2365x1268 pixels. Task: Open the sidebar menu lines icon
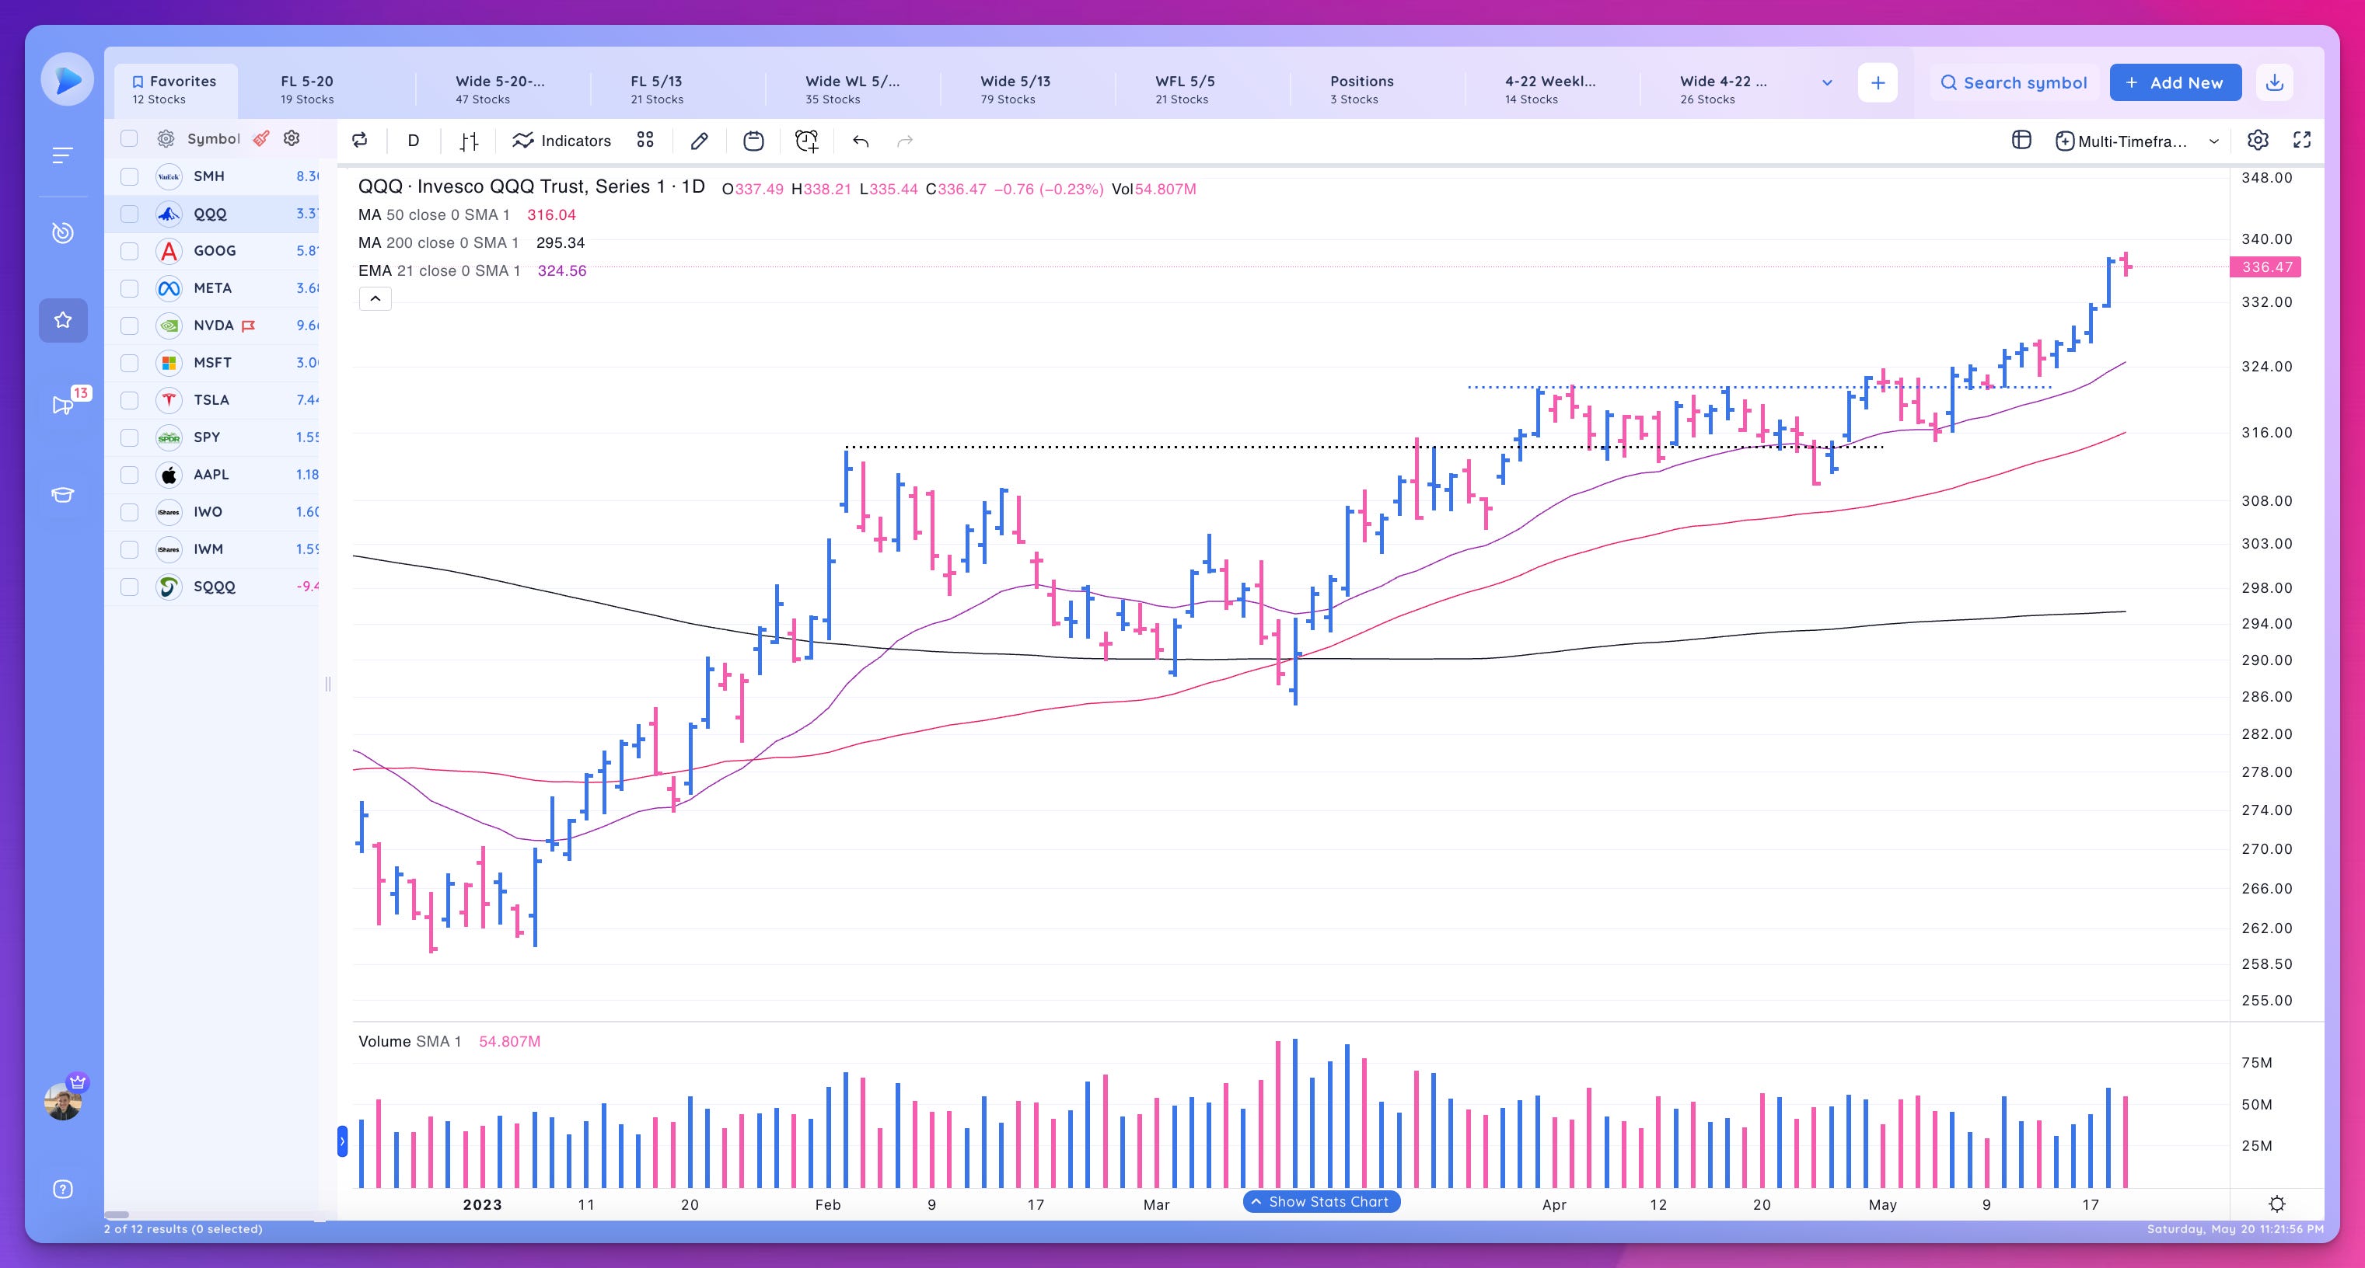coord(62,156)
